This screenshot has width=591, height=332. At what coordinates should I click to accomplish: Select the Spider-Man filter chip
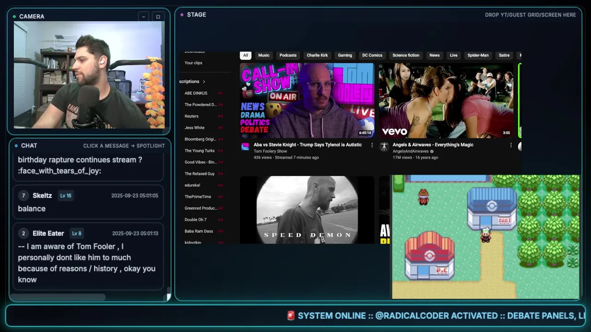(x=478, y=55)
